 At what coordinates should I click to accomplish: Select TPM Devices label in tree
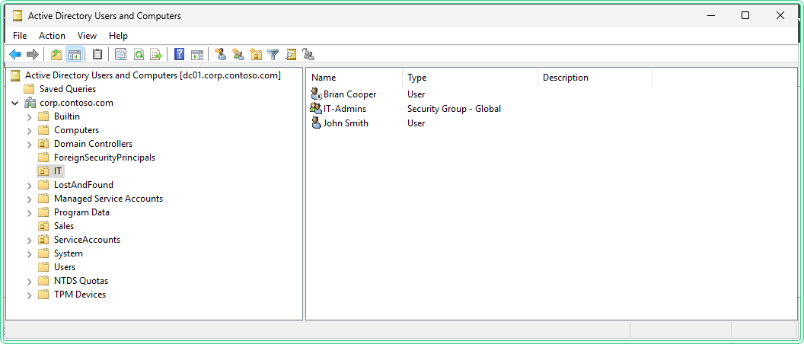pos(80,295)
